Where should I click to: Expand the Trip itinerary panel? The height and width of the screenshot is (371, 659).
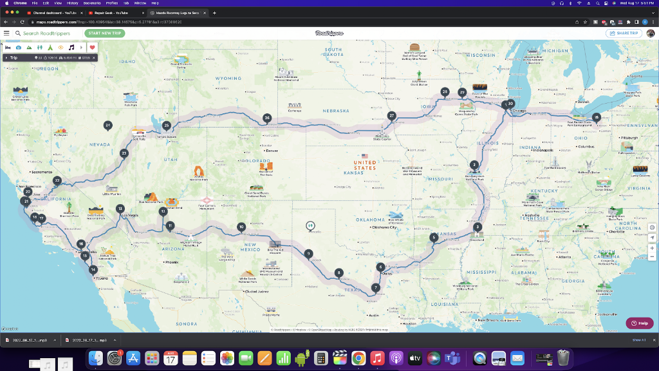(x=6, y=58)
